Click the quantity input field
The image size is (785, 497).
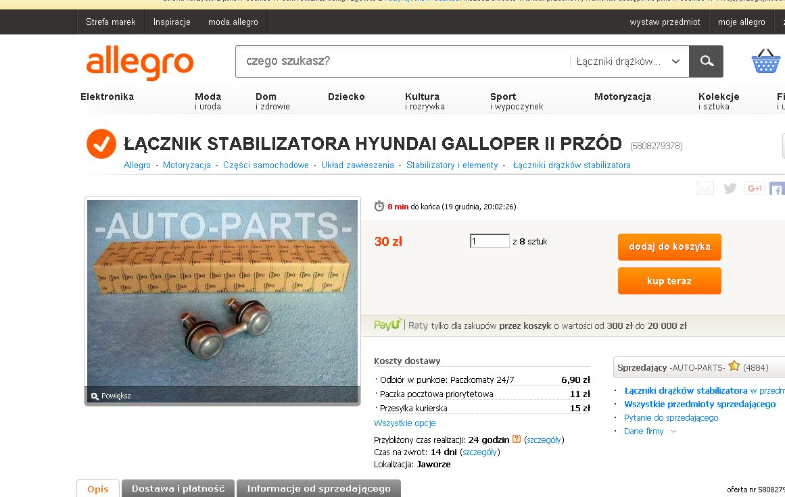(x=489, y=241)
